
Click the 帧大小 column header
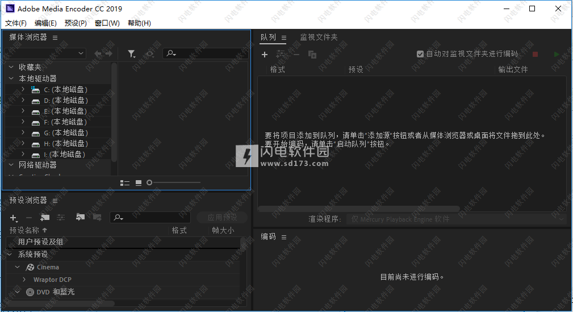tap(223, 230)
